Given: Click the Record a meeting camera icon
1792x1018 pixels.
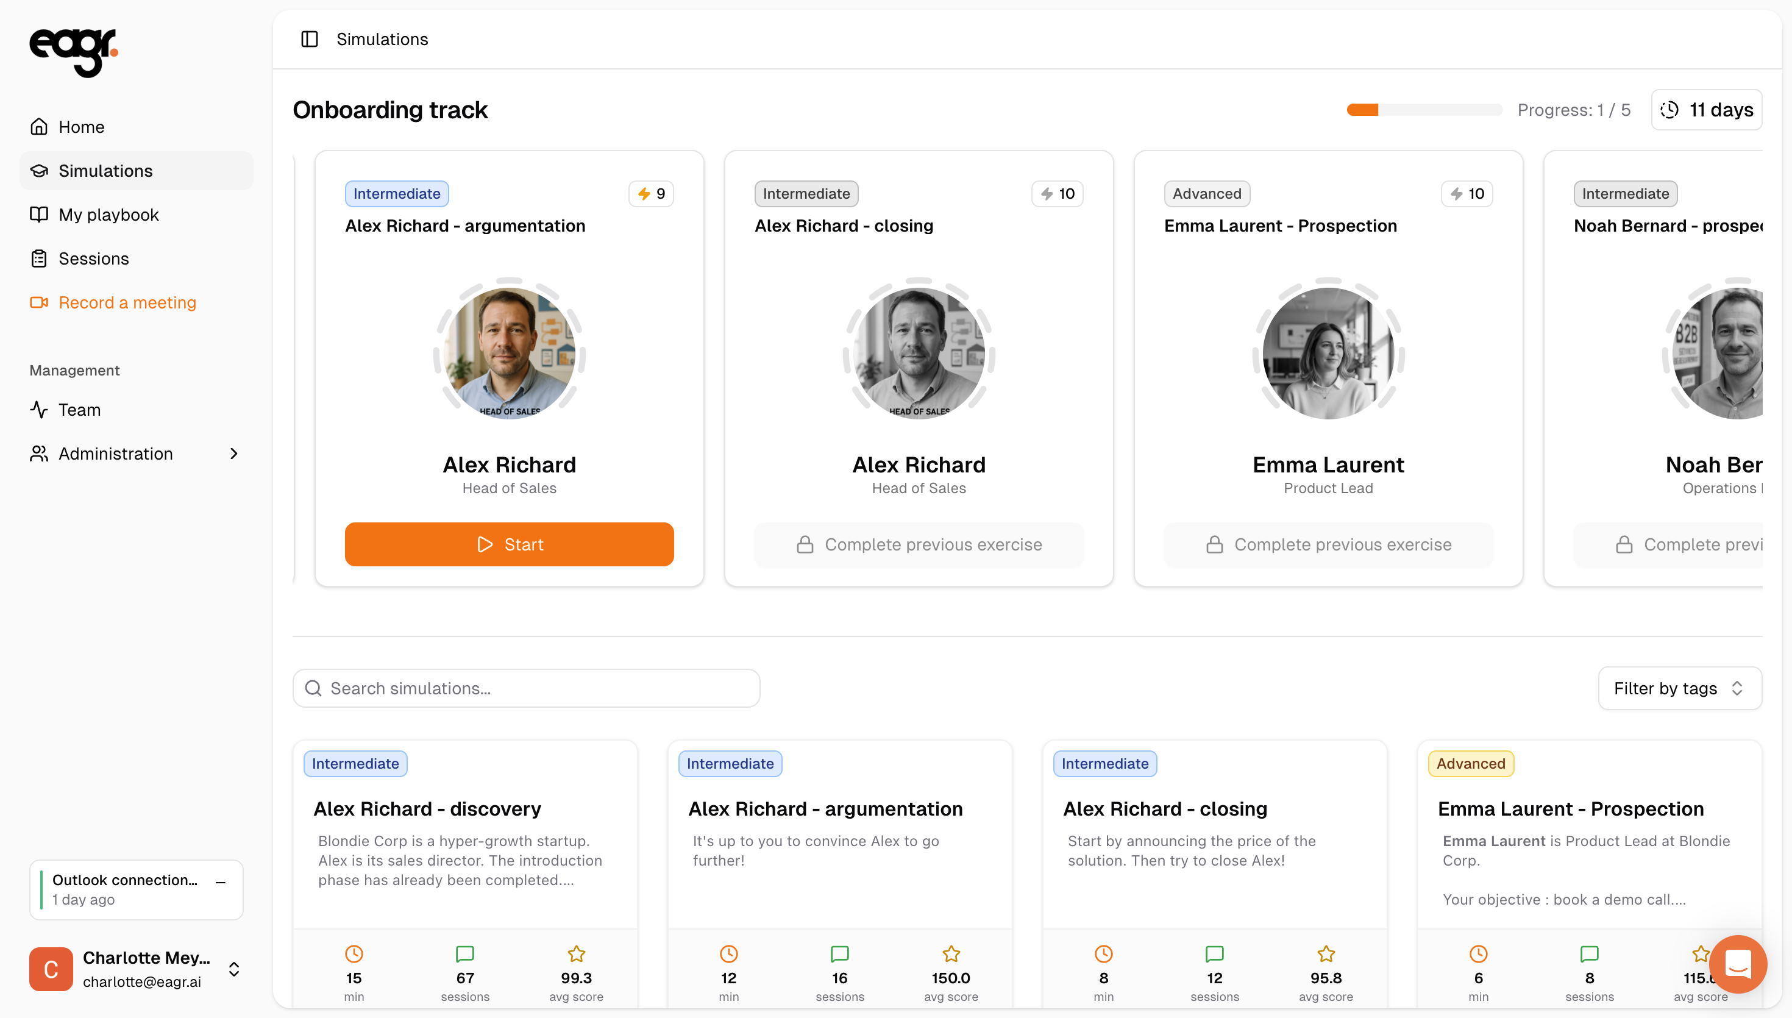Looking at the screenshot, I should coord(39,302).
